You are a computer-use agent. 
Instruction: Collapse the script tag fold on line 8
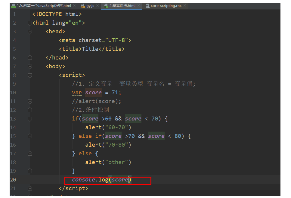point(30,75)
